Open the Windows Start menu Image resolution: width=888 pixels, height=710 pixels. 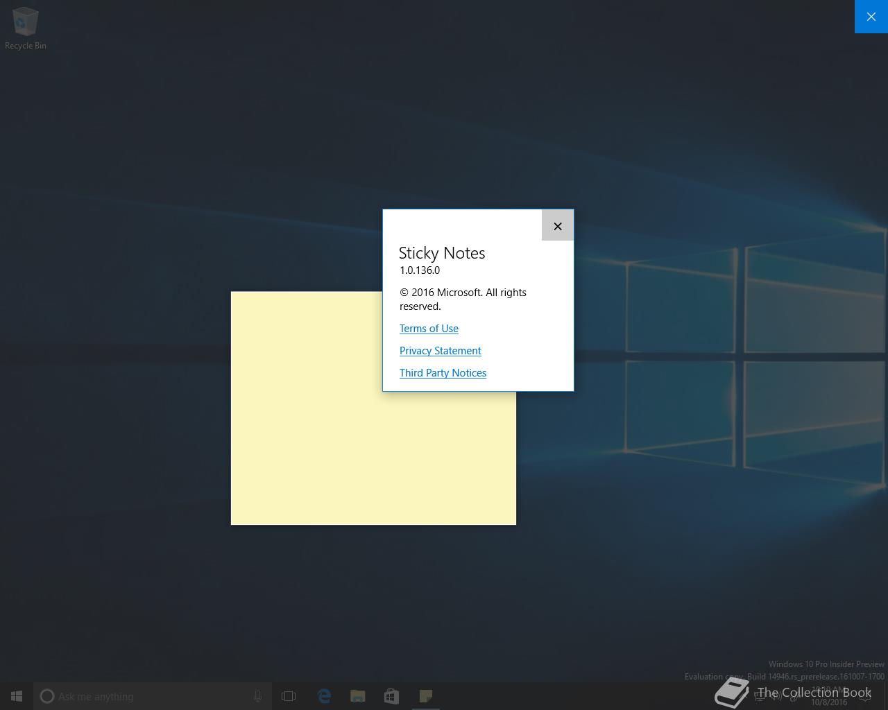[x=17, y=696]
